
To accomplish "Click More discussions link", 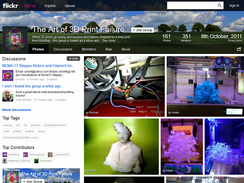I will pos(17,110).
